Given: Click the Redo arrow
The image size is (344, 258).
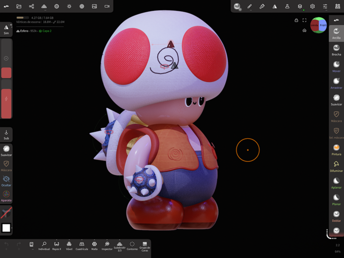Looking at the screenshot, I should tap(19, 245).
